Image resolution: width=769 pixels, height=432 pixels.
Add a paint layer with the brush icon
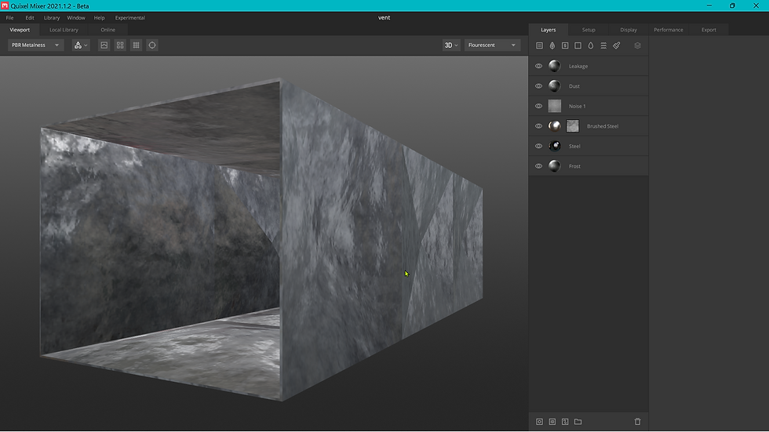click(x=617, y=45)
